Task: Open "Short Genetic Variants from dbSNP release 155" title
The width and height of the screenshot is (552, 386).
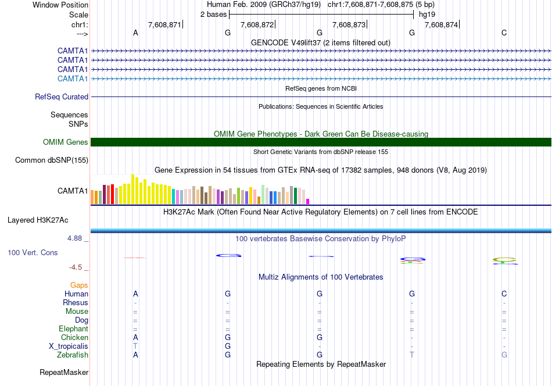Action: [321, 152]
